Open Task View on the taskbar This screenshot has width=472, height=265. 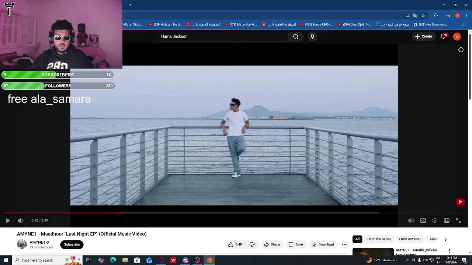(88, 260)
